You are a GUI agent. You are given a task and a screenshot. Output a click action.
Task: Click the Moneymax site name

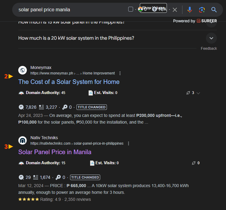(x=41, y=67)
